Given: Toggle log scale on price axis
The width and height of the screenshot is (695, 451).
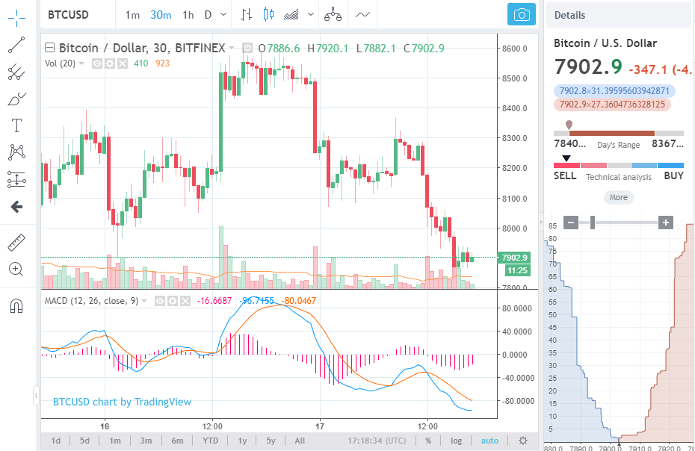Looking at the screenshot, I should (x=457, y=441).
